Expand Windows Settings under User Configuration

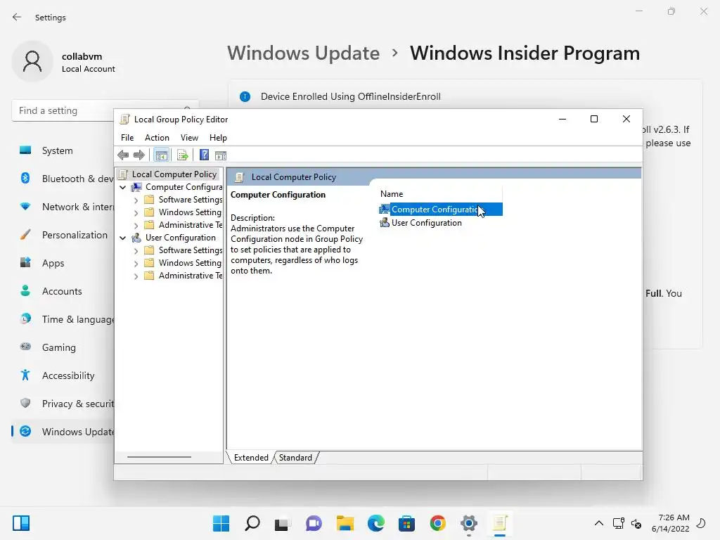coord(136,264)
